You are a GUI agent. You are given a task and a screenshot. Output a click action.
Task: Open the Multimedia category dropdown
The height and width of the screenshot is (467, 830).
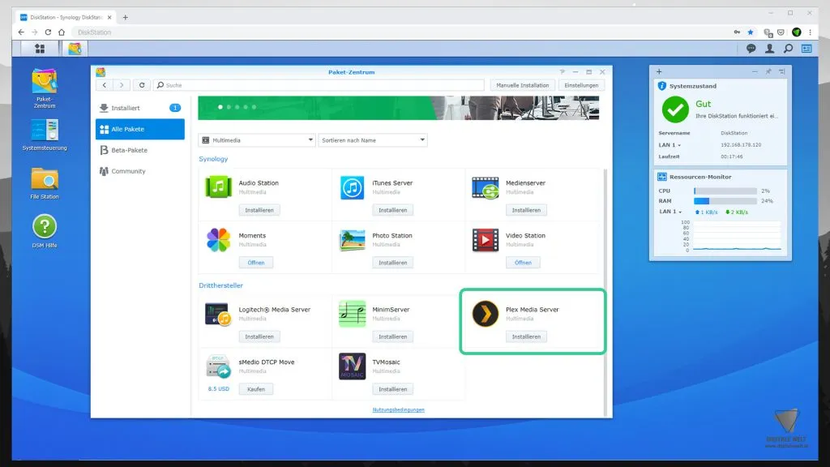pos(257,140)
